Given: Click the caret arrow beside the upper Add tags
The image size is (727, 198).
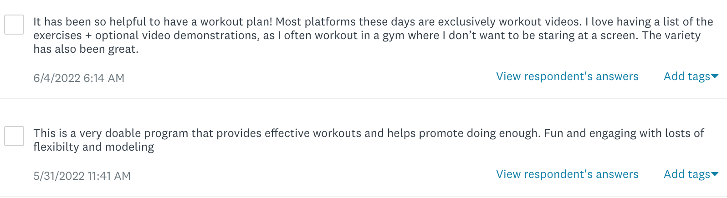Looking at the screenshot, I should (715, 76).
